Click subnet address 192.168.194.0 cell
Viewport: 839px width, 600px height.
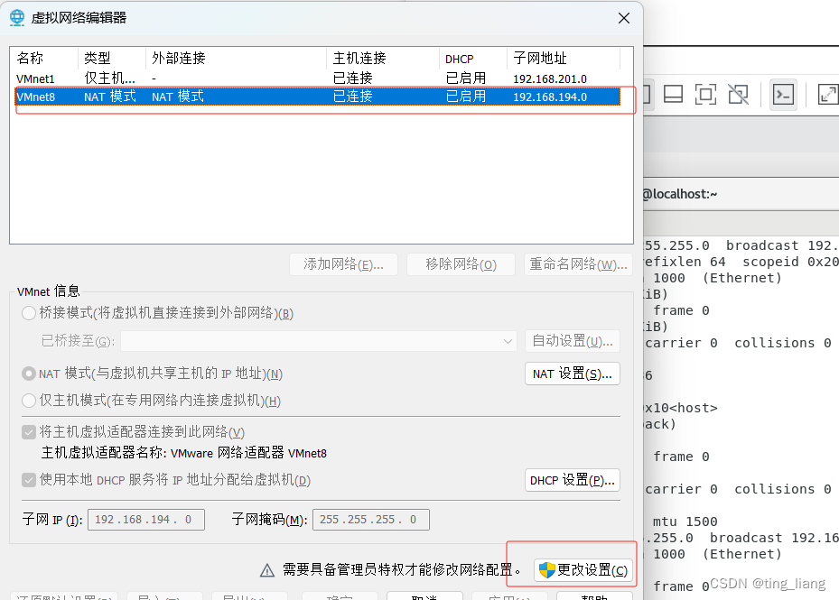tap(549, 97)
